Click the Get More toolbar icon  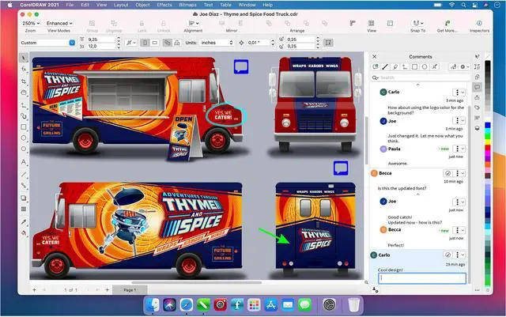(447, 23)
